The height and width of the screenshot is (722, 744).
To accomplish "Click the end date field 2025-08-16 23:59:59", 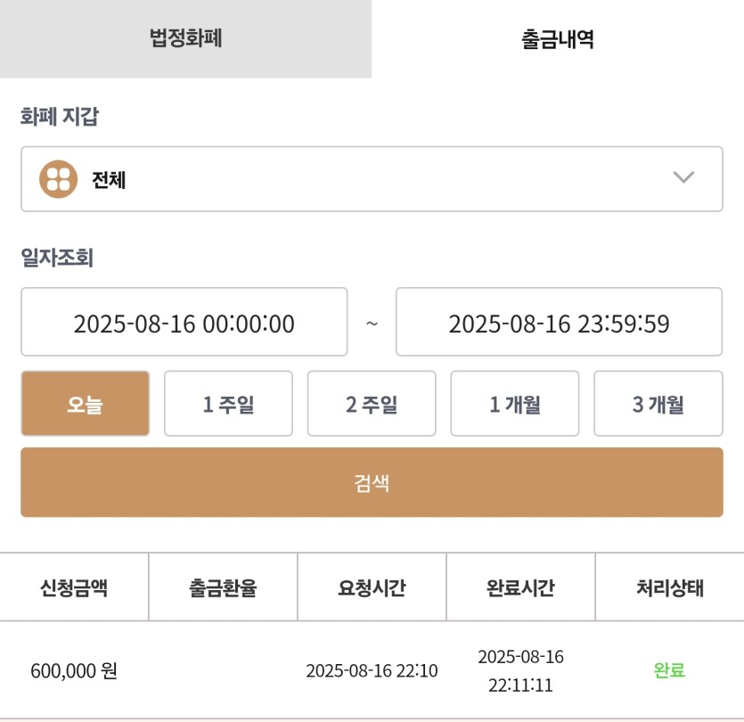I will click(559, 322).
